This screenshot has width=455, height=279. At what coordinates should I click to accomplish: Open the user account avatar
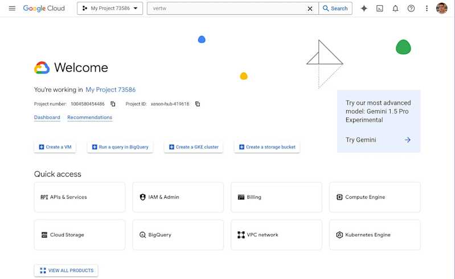[442, 9]
